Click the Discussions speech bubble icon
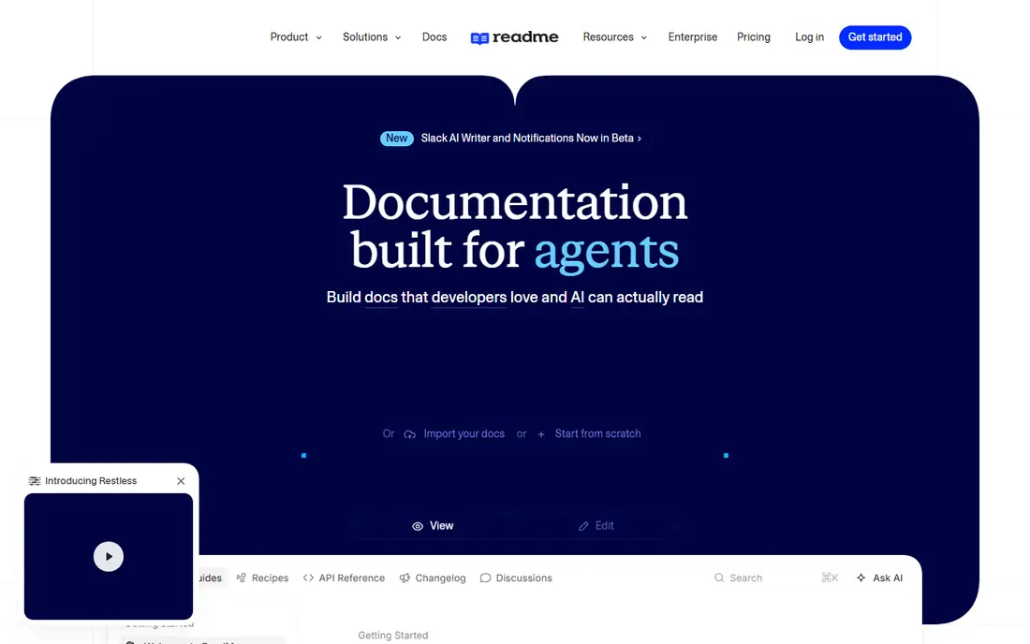1030x644 pixels. (485, 578)
